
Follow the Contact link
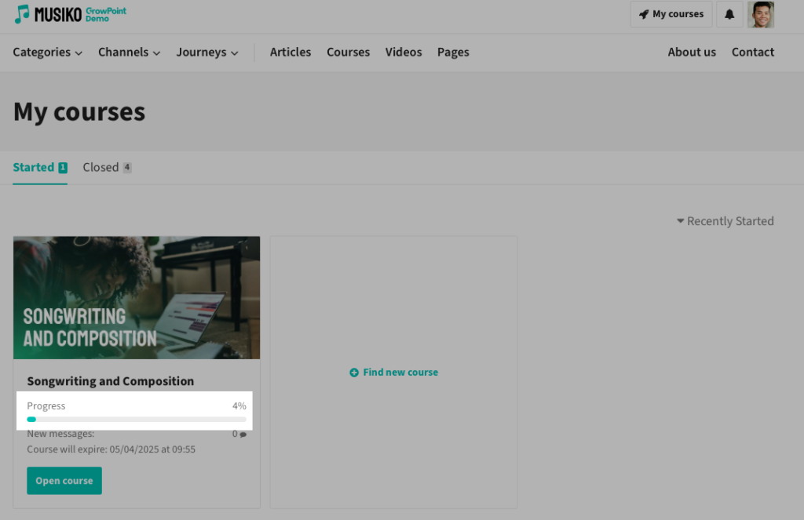tap(752, 53)
